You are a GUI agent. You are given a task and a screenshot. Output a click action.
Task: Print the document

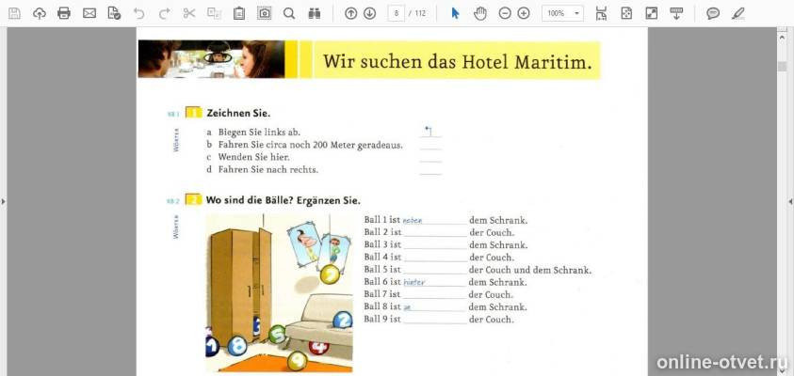[64, 13]
